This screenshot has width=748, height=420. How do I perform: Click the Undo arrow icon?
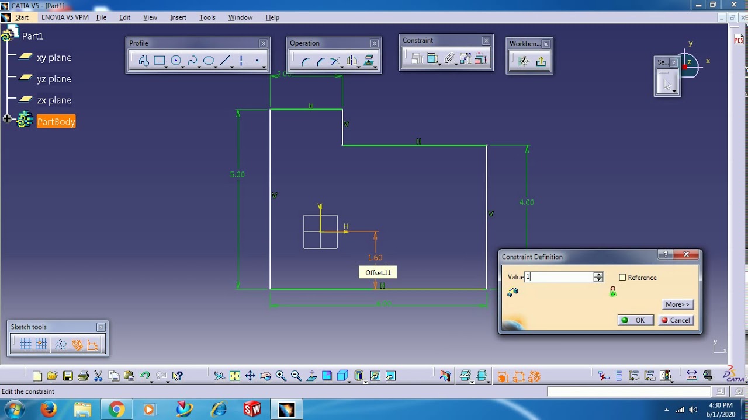[x=144, y=376]
